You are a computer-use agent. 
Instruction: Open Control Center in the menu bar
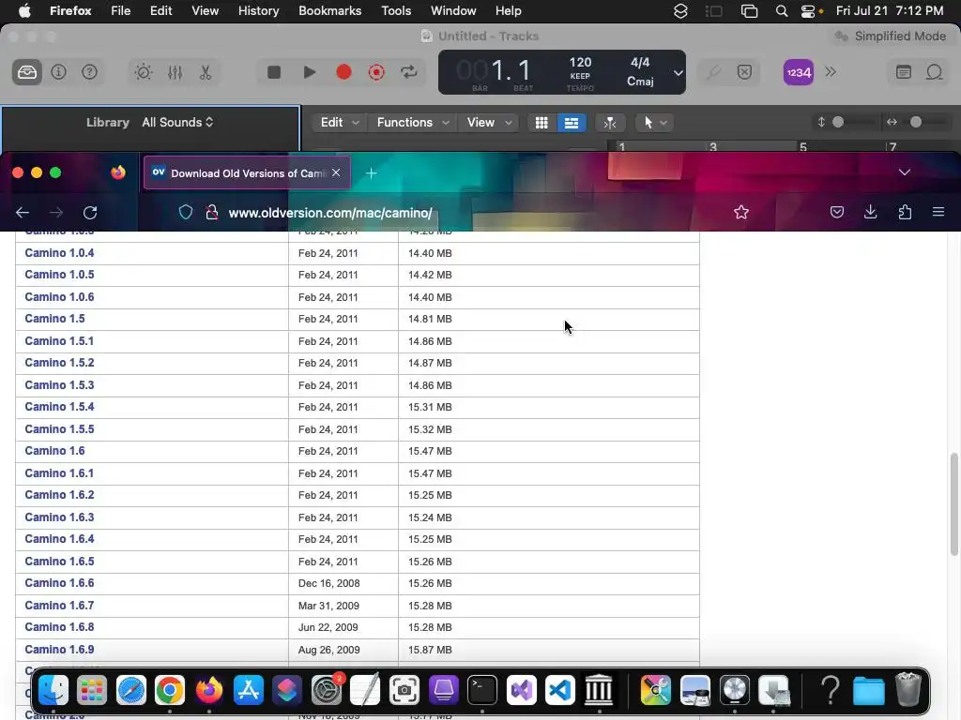[x=808, y=11]
